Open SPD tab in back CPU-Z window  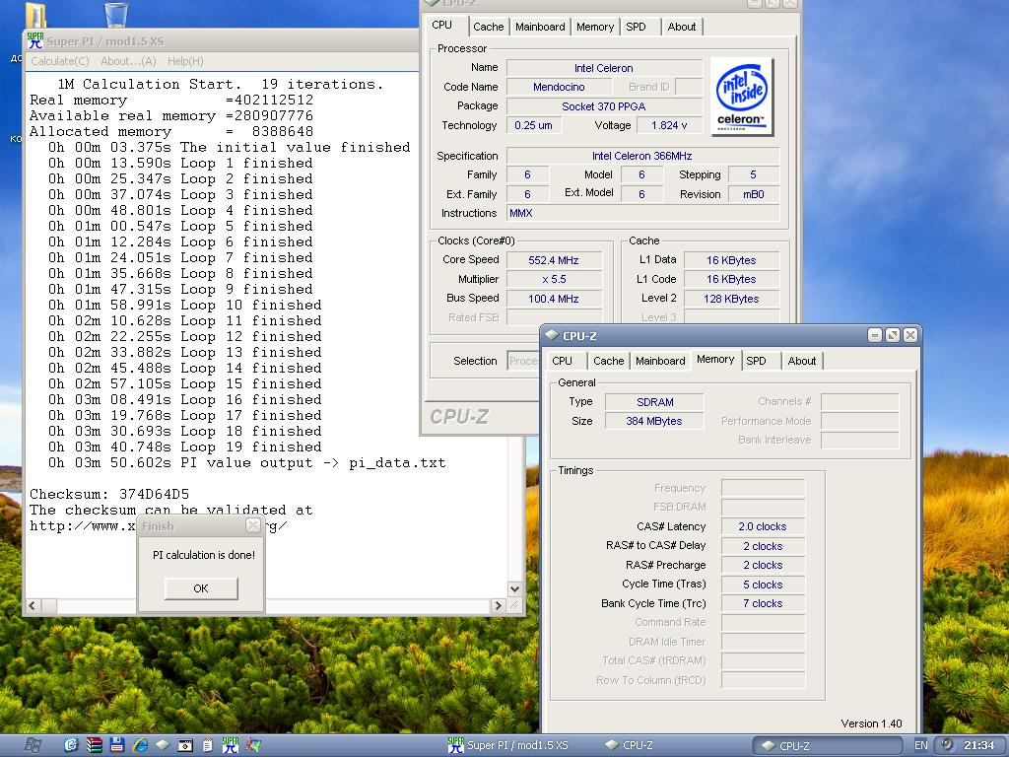636,27
